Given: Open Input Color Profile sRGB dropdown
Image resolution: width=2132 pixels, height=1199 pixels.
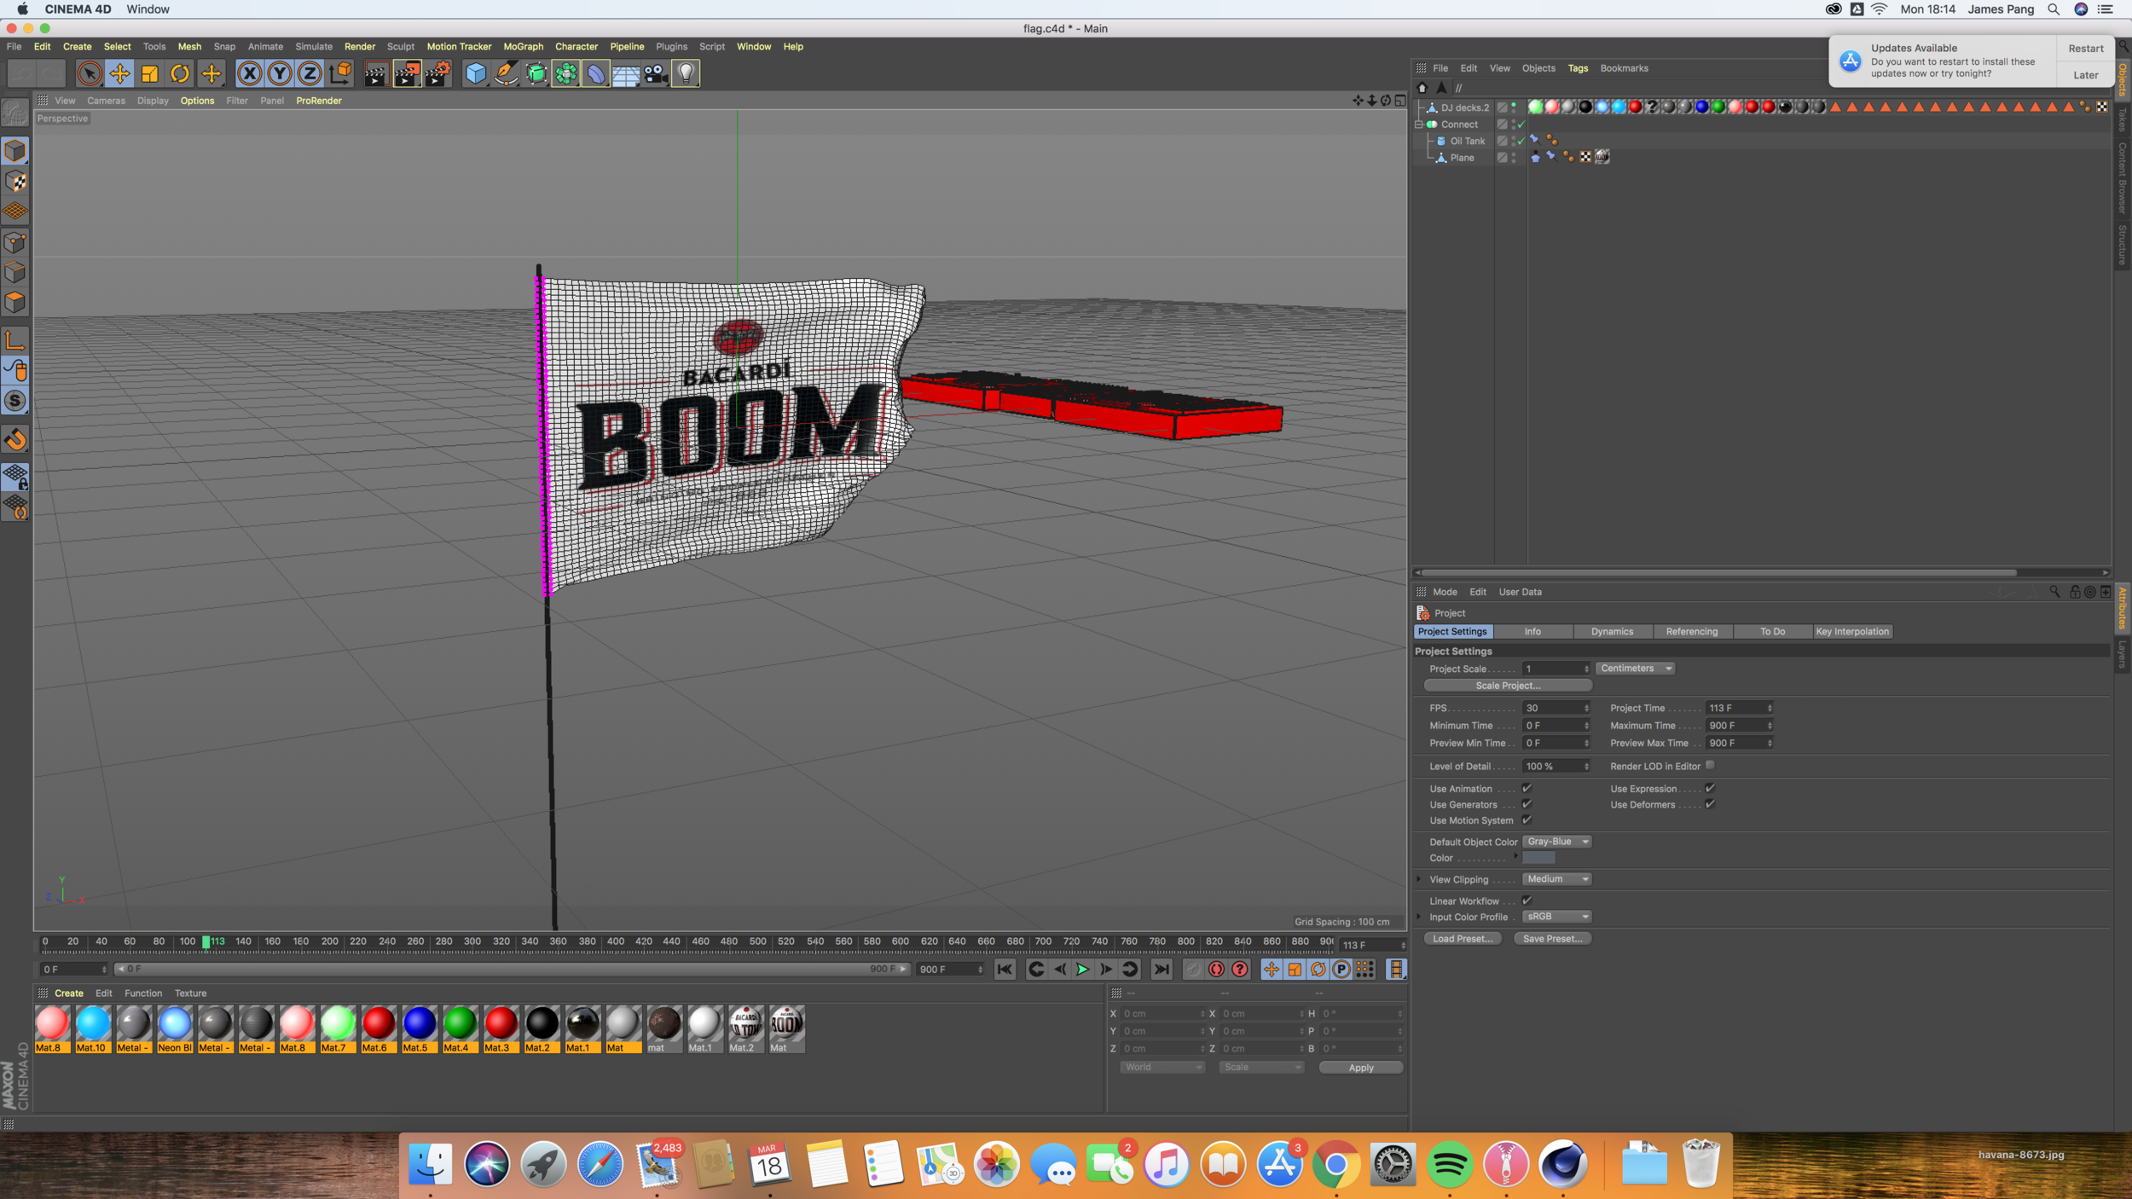Looking at the screenshot, I should (1557, 917).
